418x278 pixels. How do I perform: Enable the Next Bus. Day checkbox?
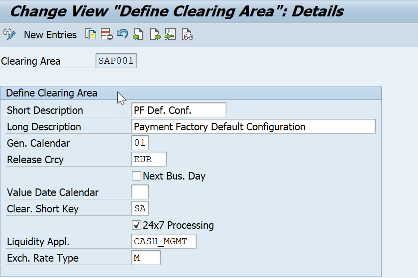136,176
